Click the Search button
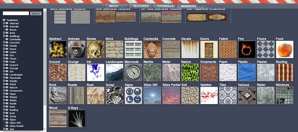Image resolution: width=298 pixels, height=132 pixels. click(x=36, y=13)
